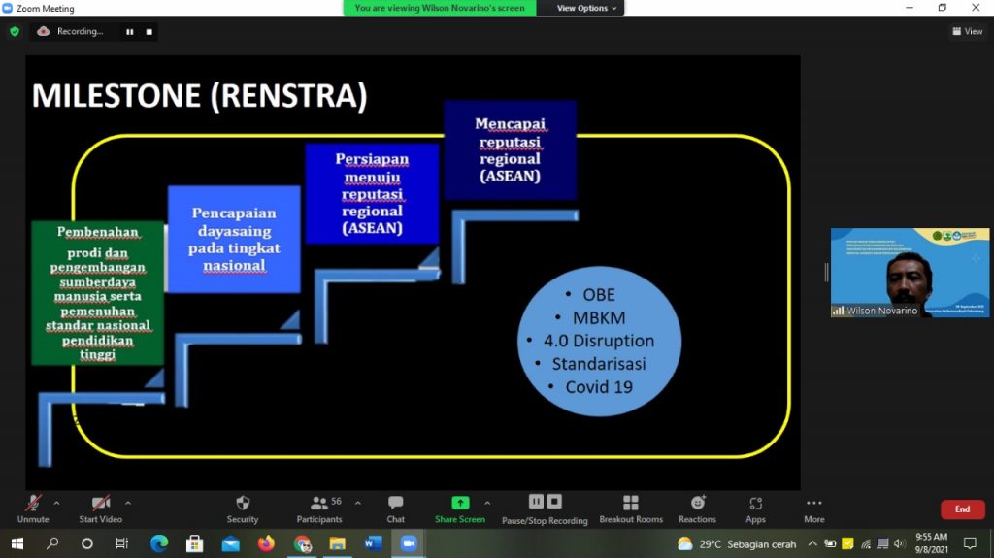Expand audio options arrow next to Unmute

[x=56, y=503]
